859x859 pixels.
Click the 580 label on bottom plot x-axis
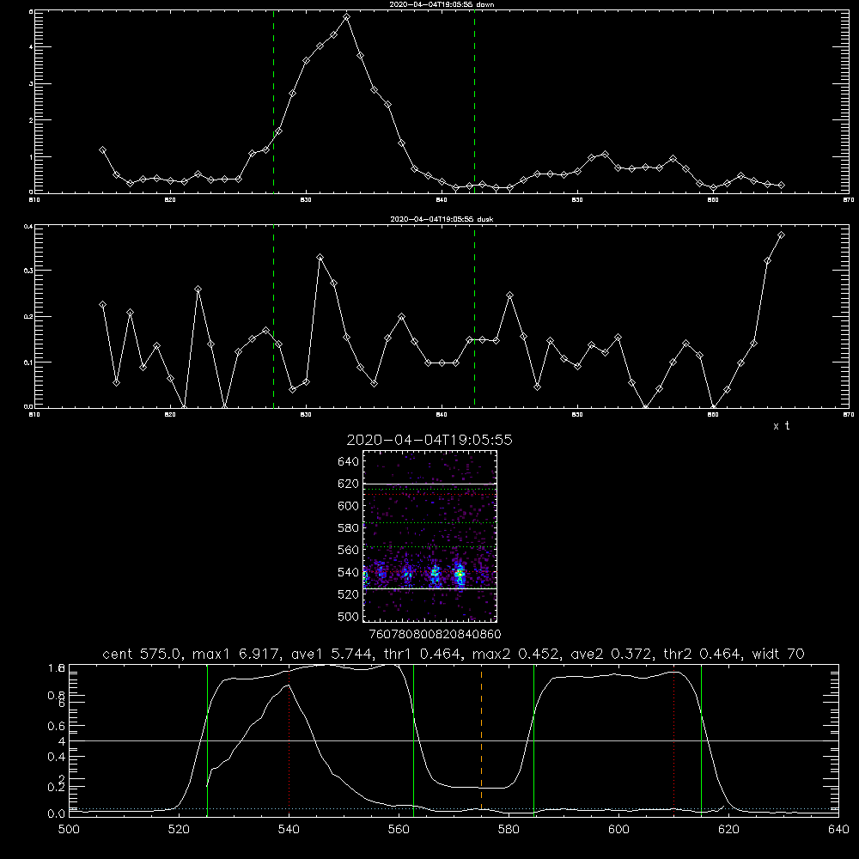(509, 830)
